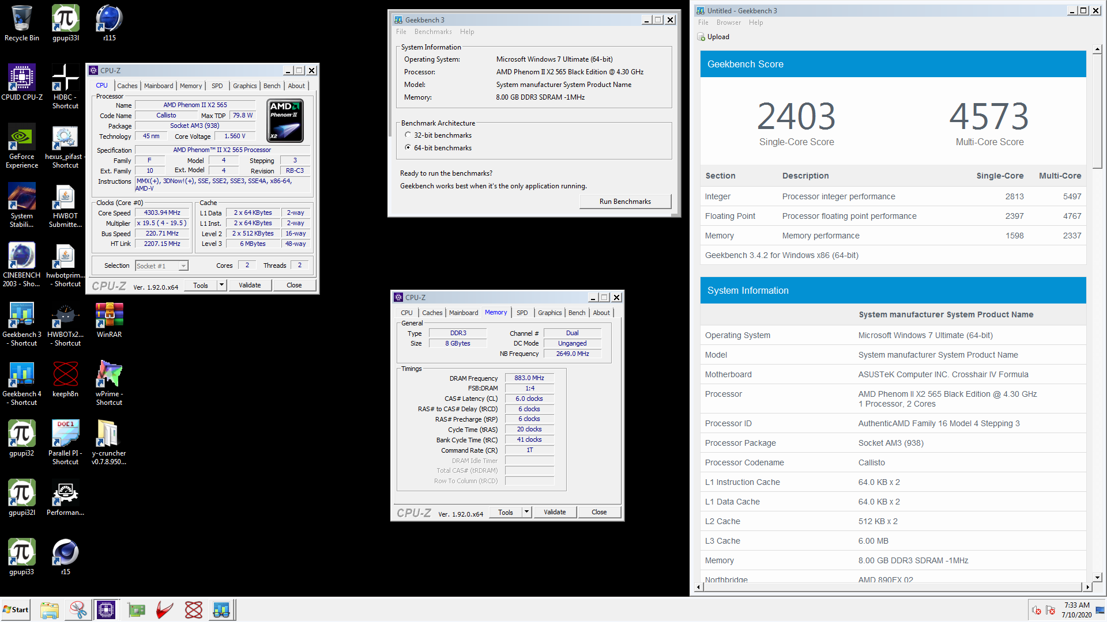The image size is (1107, 622).
Task: Open hwbotprime shortcut icon
Action: coord(66,264)
